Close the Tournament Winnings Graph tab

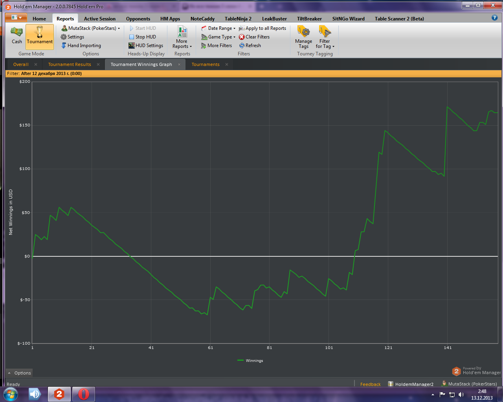click(x=179, y=64)
